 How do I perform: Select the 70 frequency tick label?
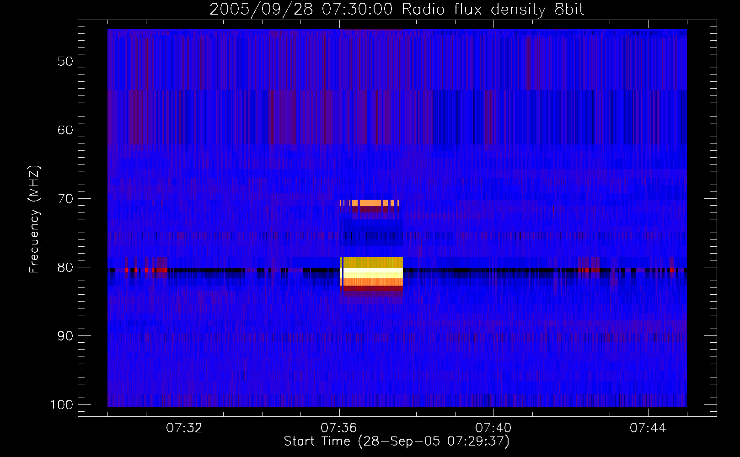pos(65,199)
